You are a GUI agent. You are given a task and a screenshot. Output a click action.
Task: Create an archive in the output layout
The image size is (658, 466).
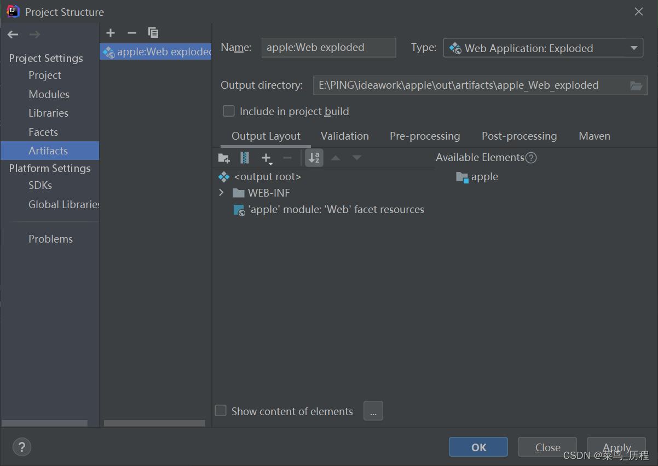pyautogui.click(x=244, y=158)
